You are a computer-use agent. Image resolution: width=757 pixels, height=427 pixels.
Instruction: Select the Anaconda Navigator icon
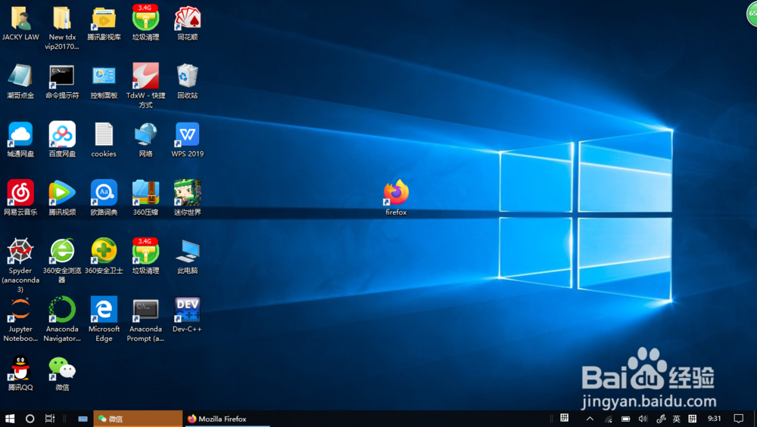point(62,309)
